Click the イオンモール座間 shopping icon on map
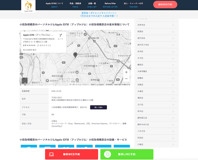The image size is (198, 160). pyautogui.click(x=77, y=72)
